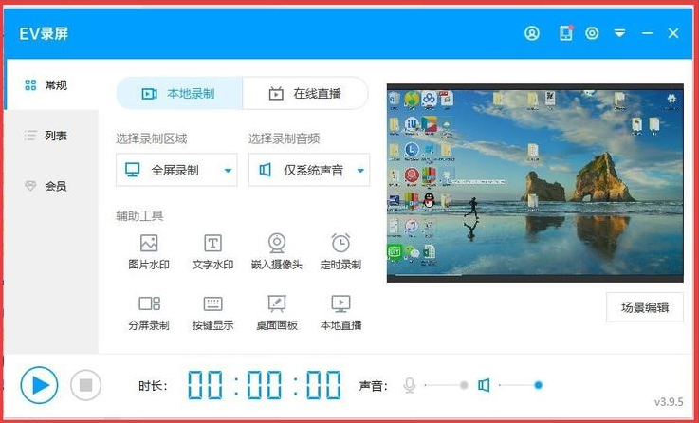Click the desktop preview thumbnail

[x=535, y=183]
